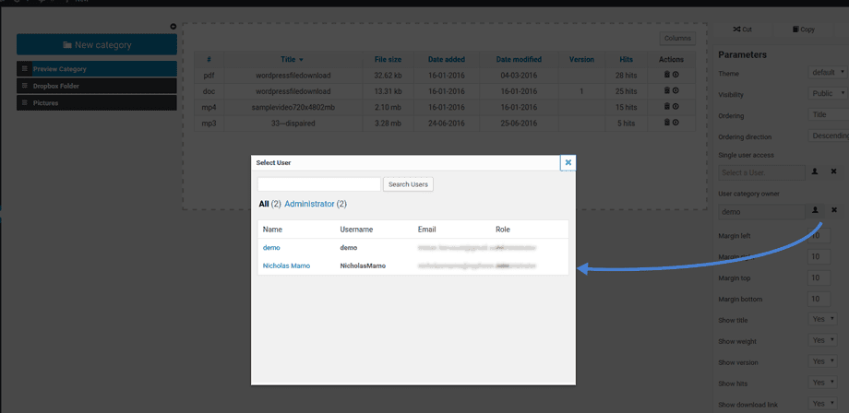Viewport: 849px width, 413px height.
Task: Select the demo user link
Action: (271, 248)
